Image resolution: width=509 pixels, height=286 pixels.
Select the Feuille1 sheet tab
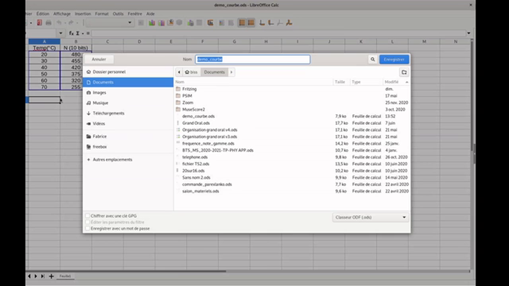click(65, 276)
